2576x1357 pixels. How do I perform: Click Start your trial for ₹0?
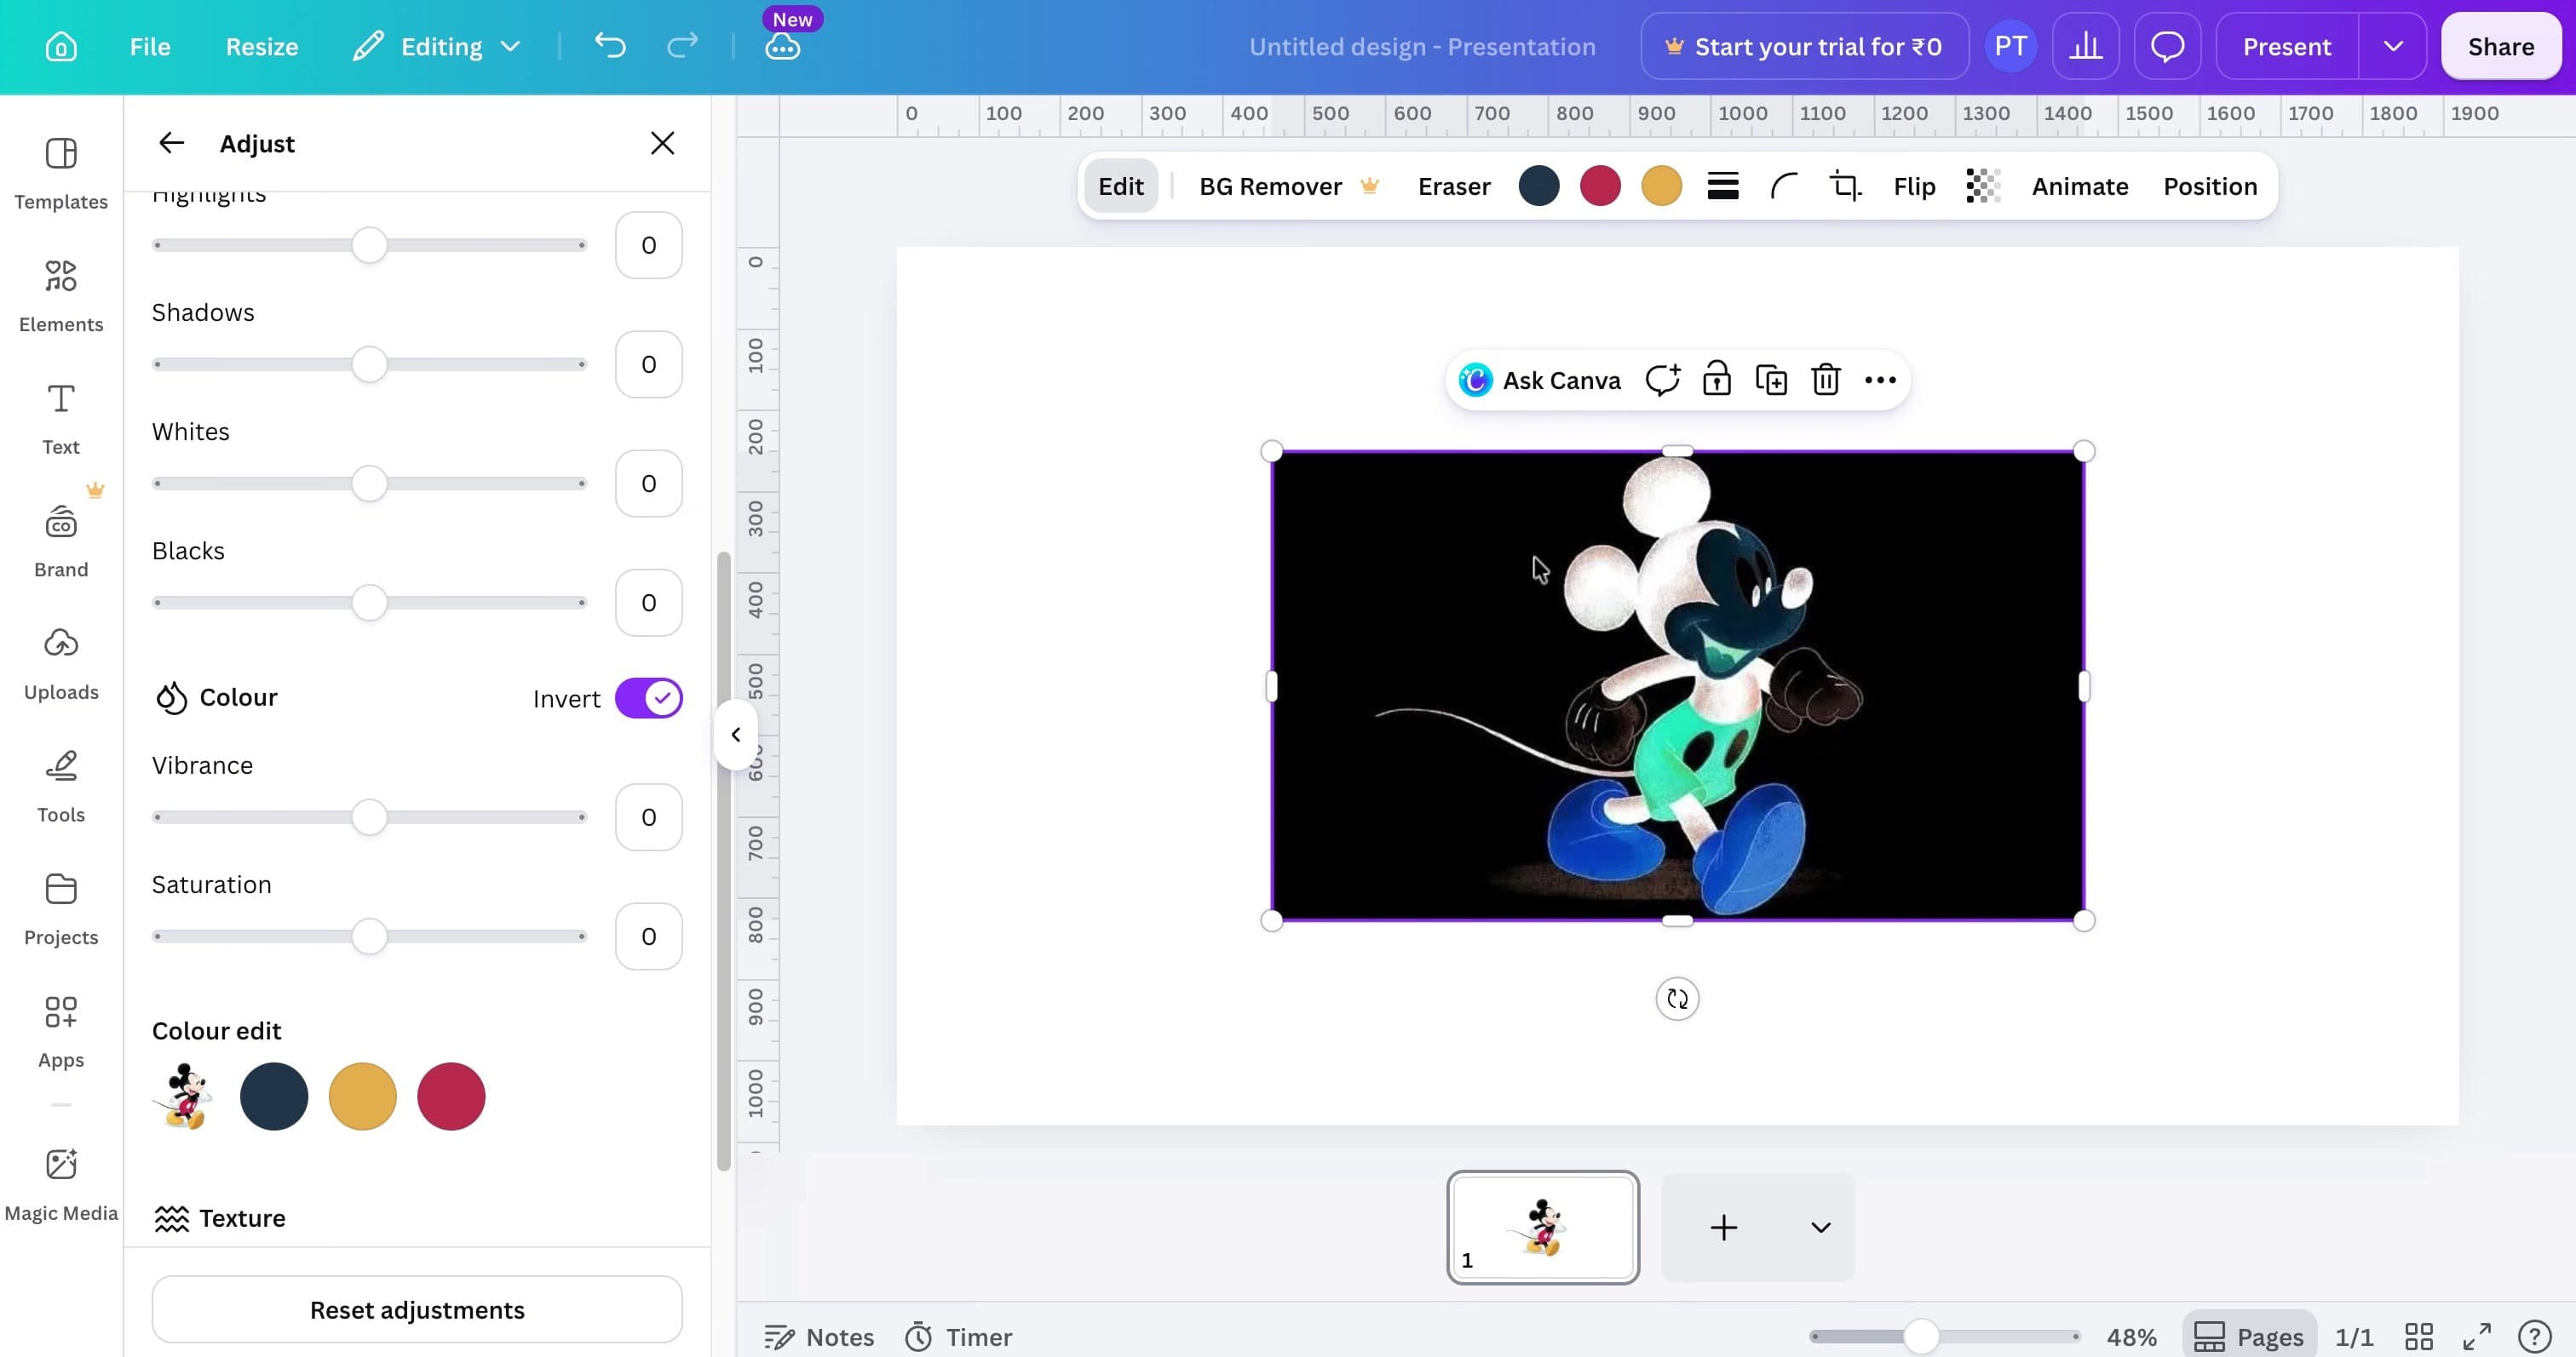pyautogui.click(x=1804, y=46)
